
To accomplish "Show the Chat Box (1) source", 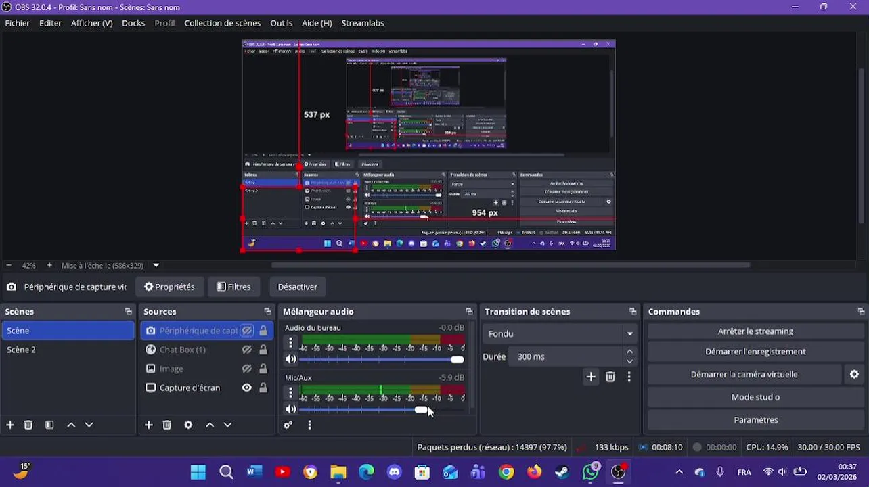I will click(247, 350).
